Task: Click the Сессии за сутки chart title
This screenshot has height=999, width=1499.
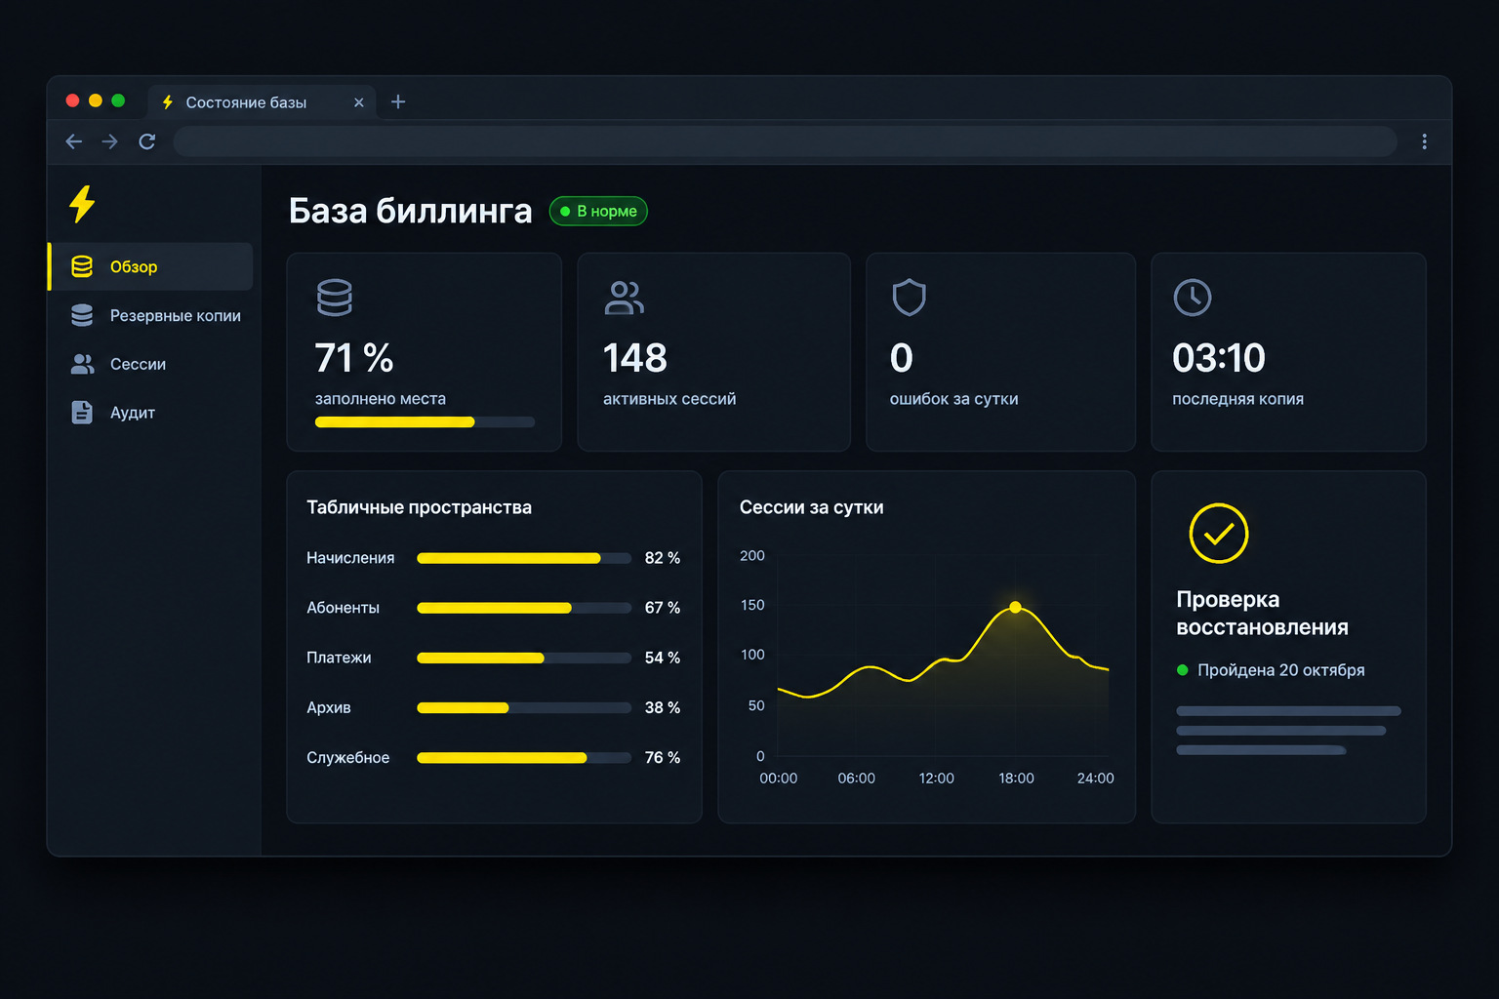Action: coord(812,507)
